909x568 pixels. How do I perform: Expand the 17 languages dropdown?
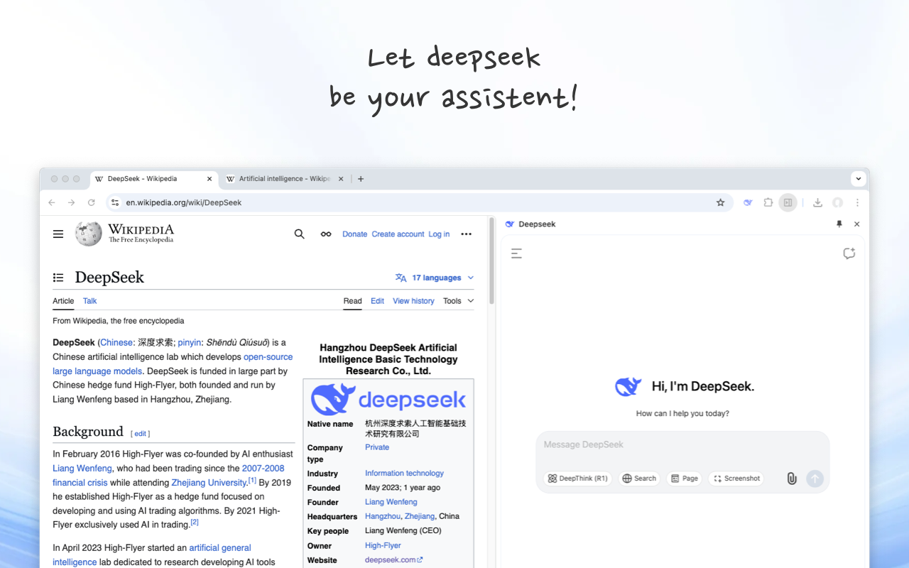435,278
